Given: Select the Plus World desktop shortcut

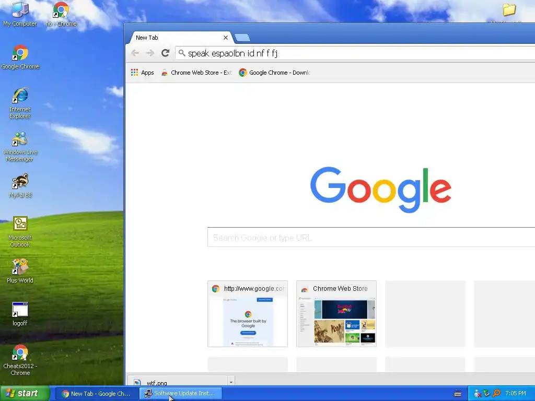Looking at the screenshot, I should (x=20, y=272).
